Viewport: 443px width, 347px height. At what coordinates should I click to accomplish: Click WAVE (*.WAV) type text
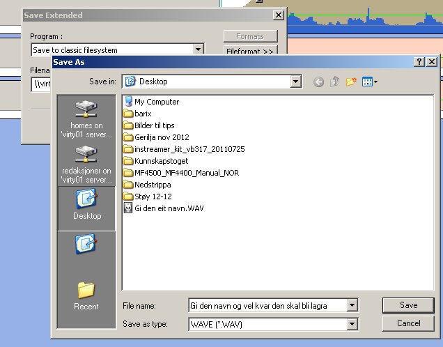tap(217, 325)
